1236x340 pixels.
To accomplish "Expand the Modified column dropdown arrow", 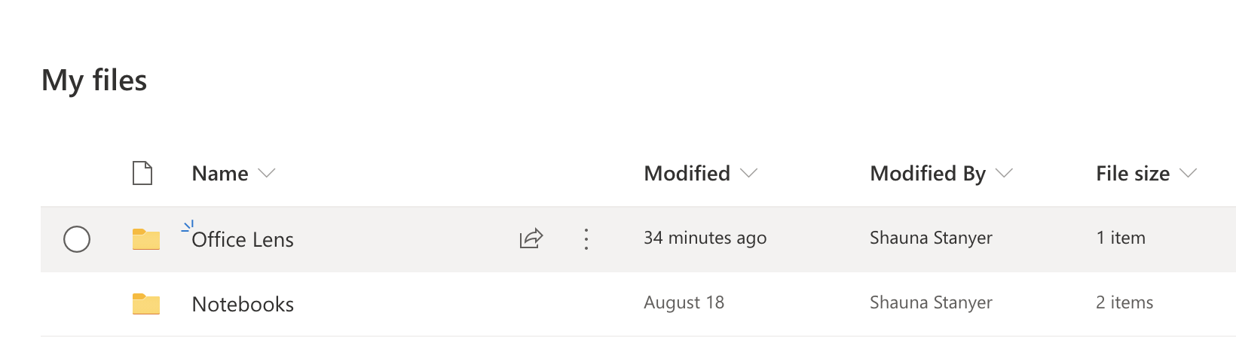I will coord(748,174).
